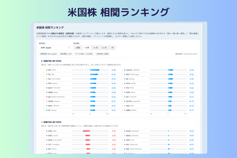Select the 1週間 period tab
237x158 pixels.
pos(78,48)
